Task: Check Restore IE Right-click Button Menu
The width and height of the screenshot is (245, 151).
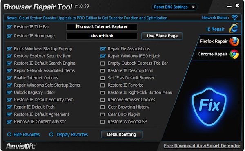Action: [102, 93]
